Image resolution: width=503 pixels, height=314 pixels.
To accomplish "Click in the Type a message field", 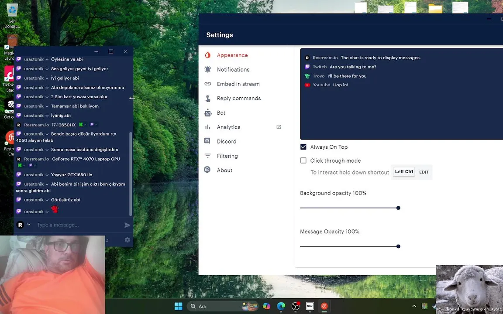I will click(78, 225).
